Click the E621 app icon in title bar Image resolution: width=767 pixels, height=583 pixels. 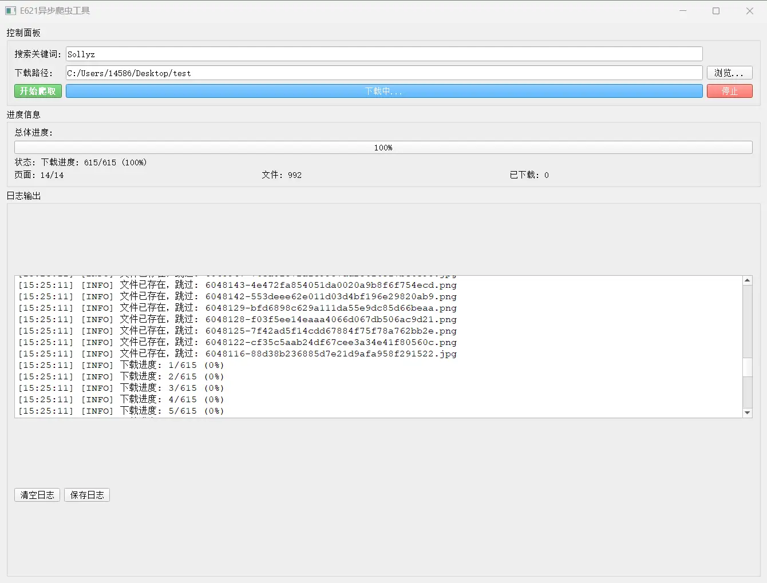click(x=10, y=11)
